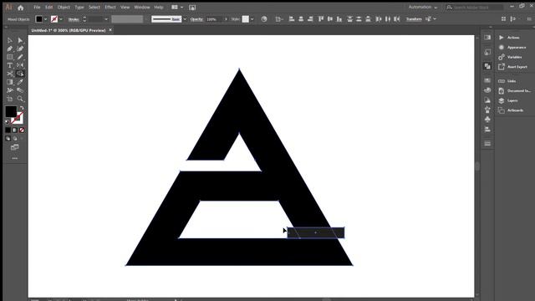This screenshot has width=535, height=301.
Task: Click Horizontal Align Center icon
Action: coord(301,19)
